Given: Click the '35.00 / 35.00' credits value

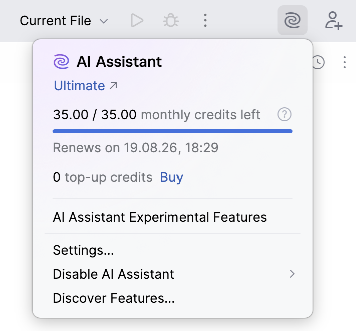Looking at the screenshot, I should [x=95, y=114].
